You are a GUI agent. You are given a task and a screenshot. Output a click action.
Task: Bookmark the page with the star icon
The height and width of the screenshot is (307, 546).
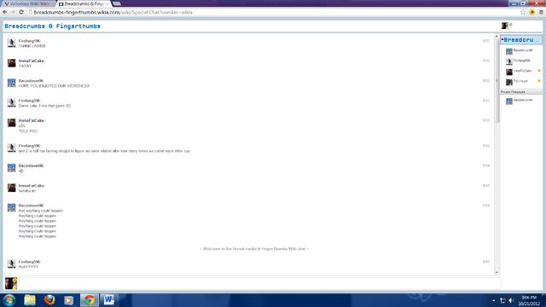click(523, 12)
